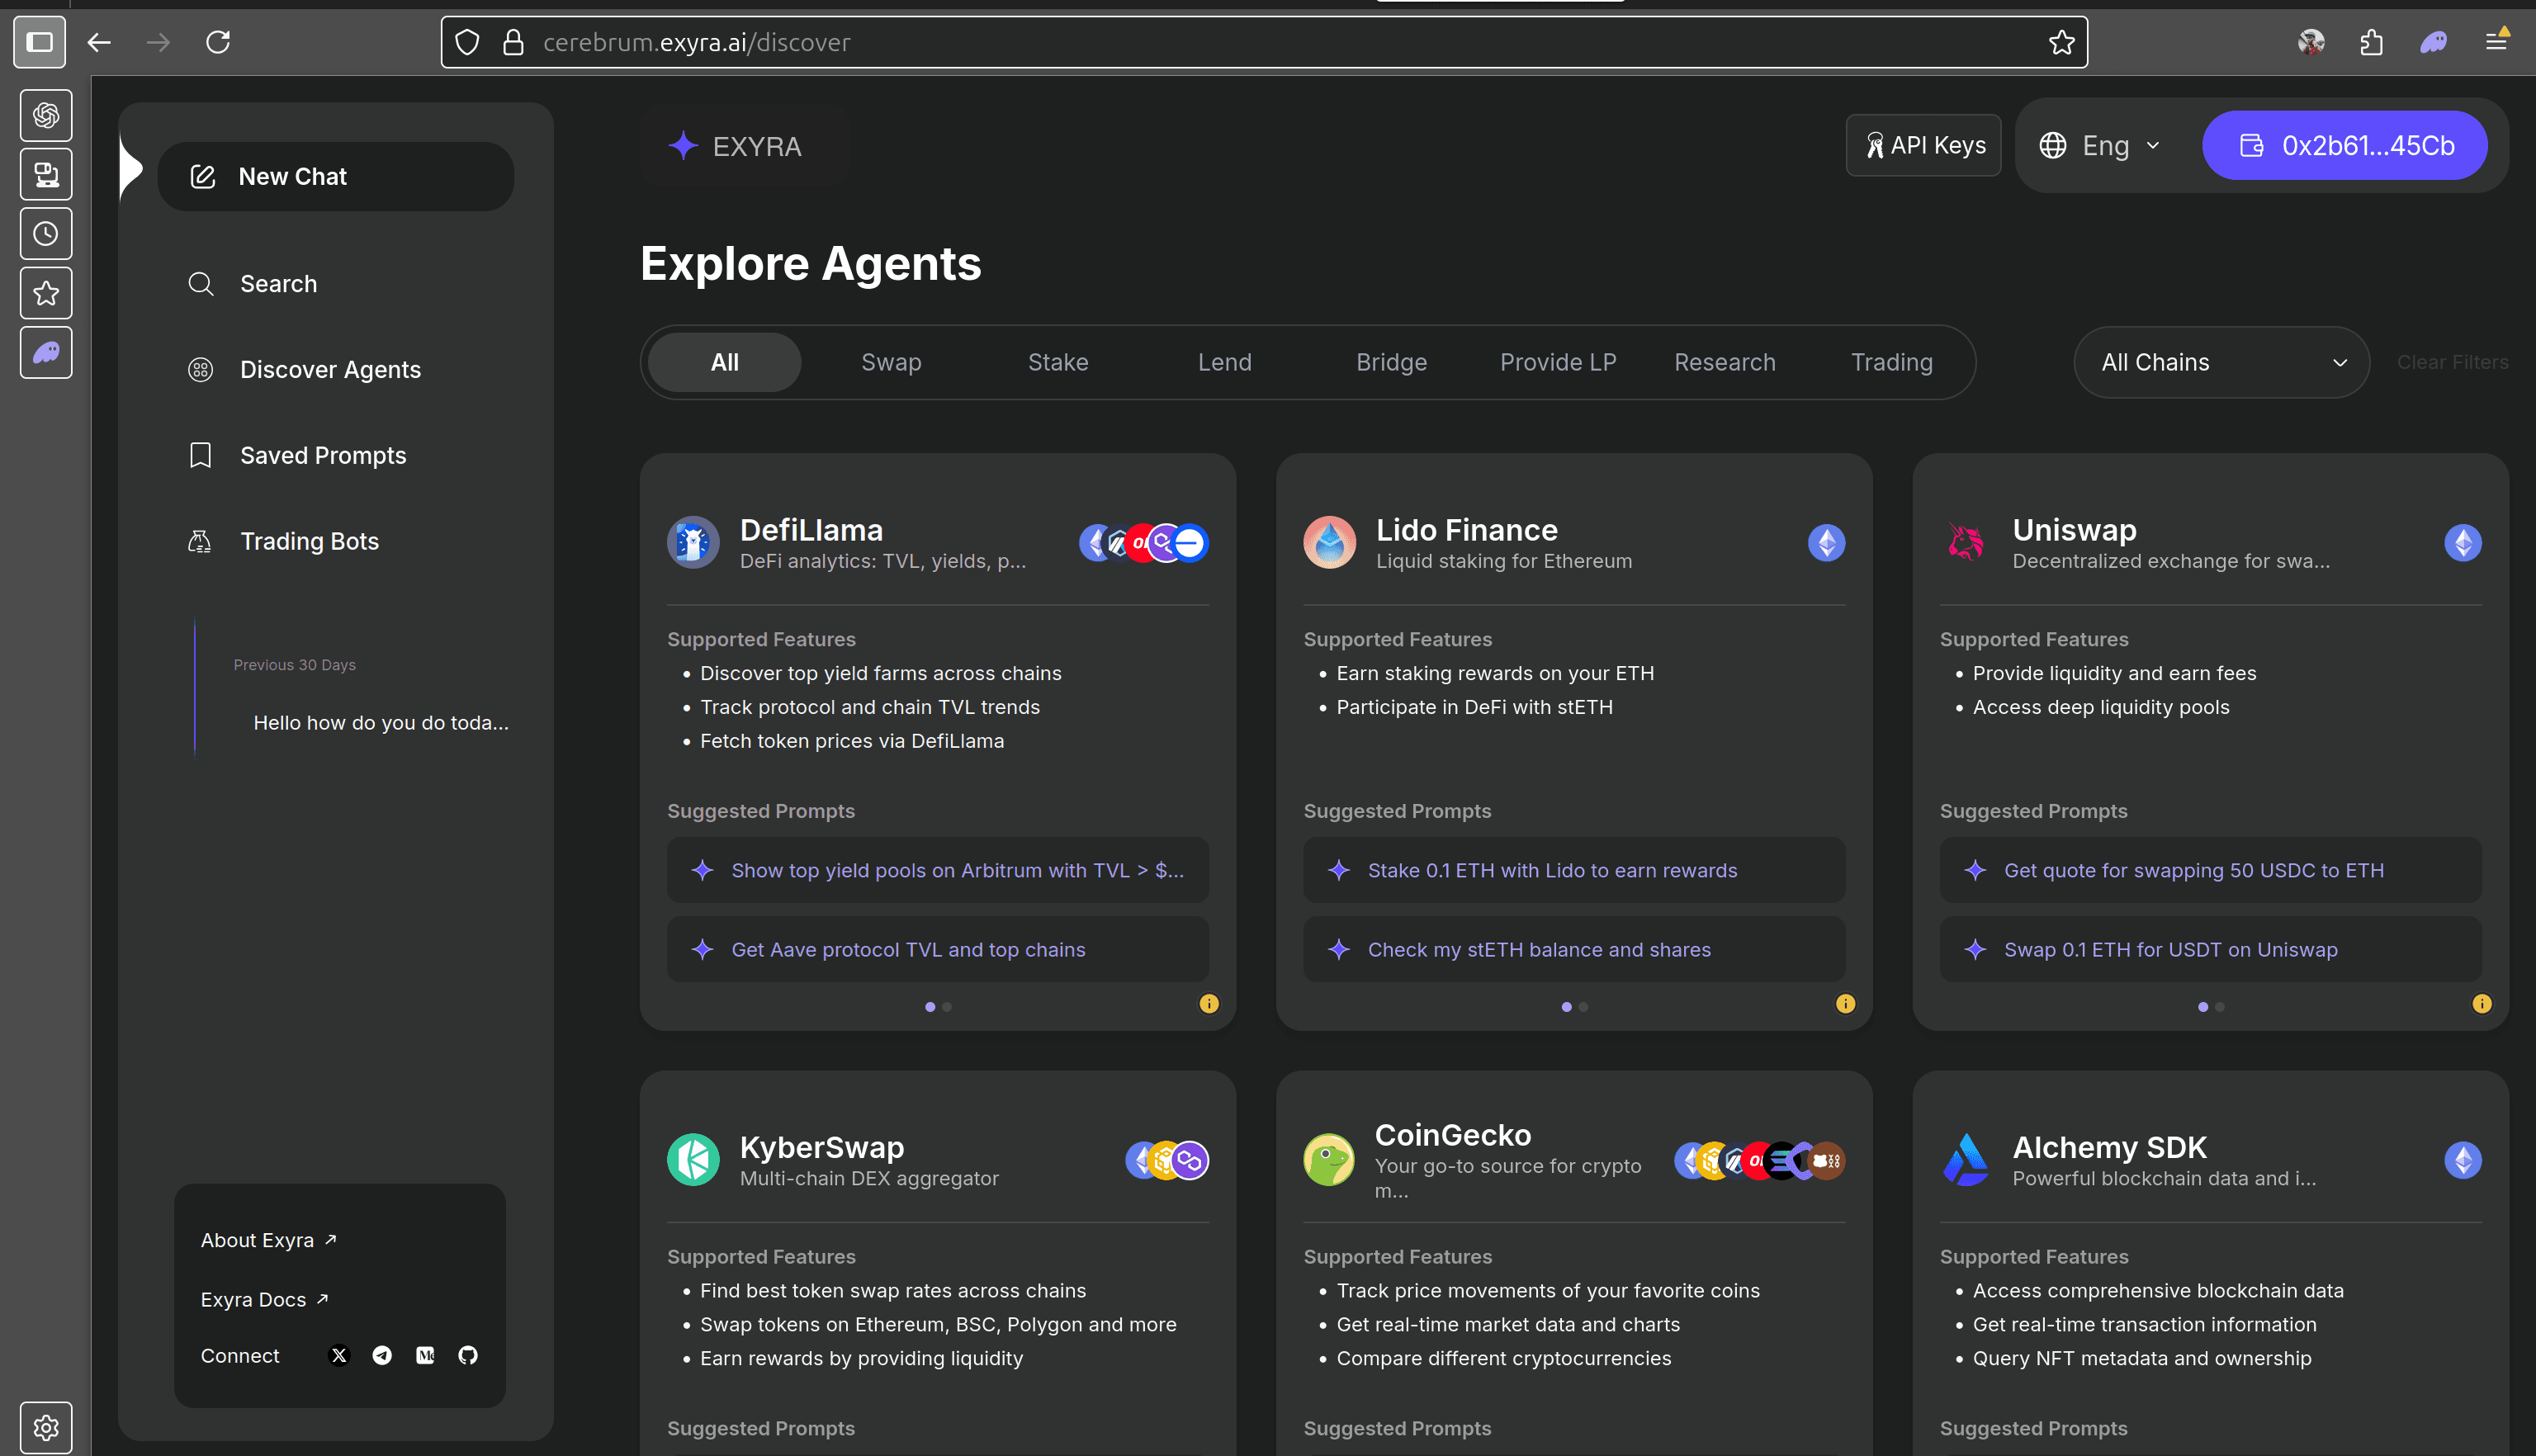Launch the Phantom ghost icon
Viewport: 2536px width, 1456px height.
tap(45, 352)
